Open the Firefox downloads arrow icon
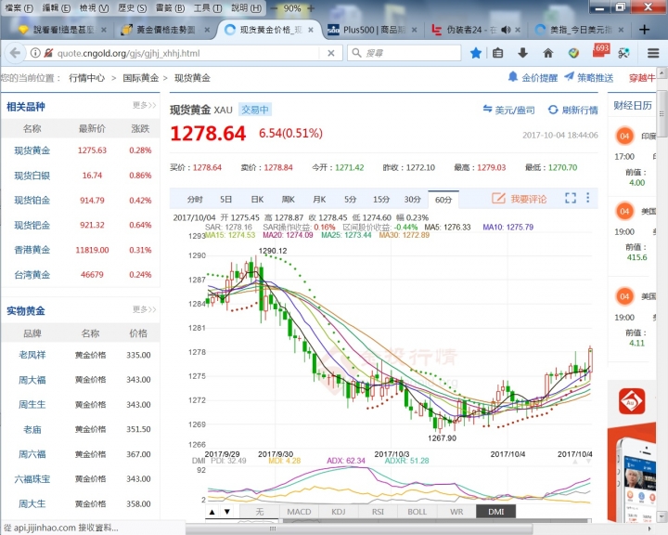 pyautogui.click(x=523, y=53)
